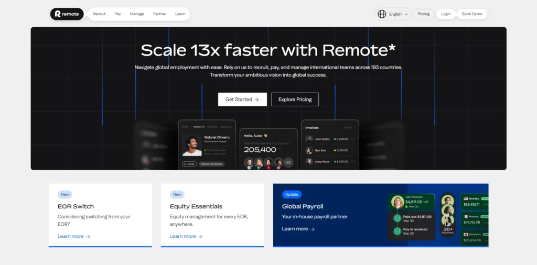The image size is (537, 265).
Task: Click the Biweekly $53,452.11 tile
Action: 474,202
